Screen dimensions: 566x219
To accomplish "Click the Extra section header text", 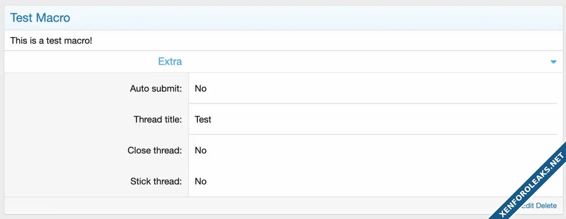I will (x=170, y=62).
